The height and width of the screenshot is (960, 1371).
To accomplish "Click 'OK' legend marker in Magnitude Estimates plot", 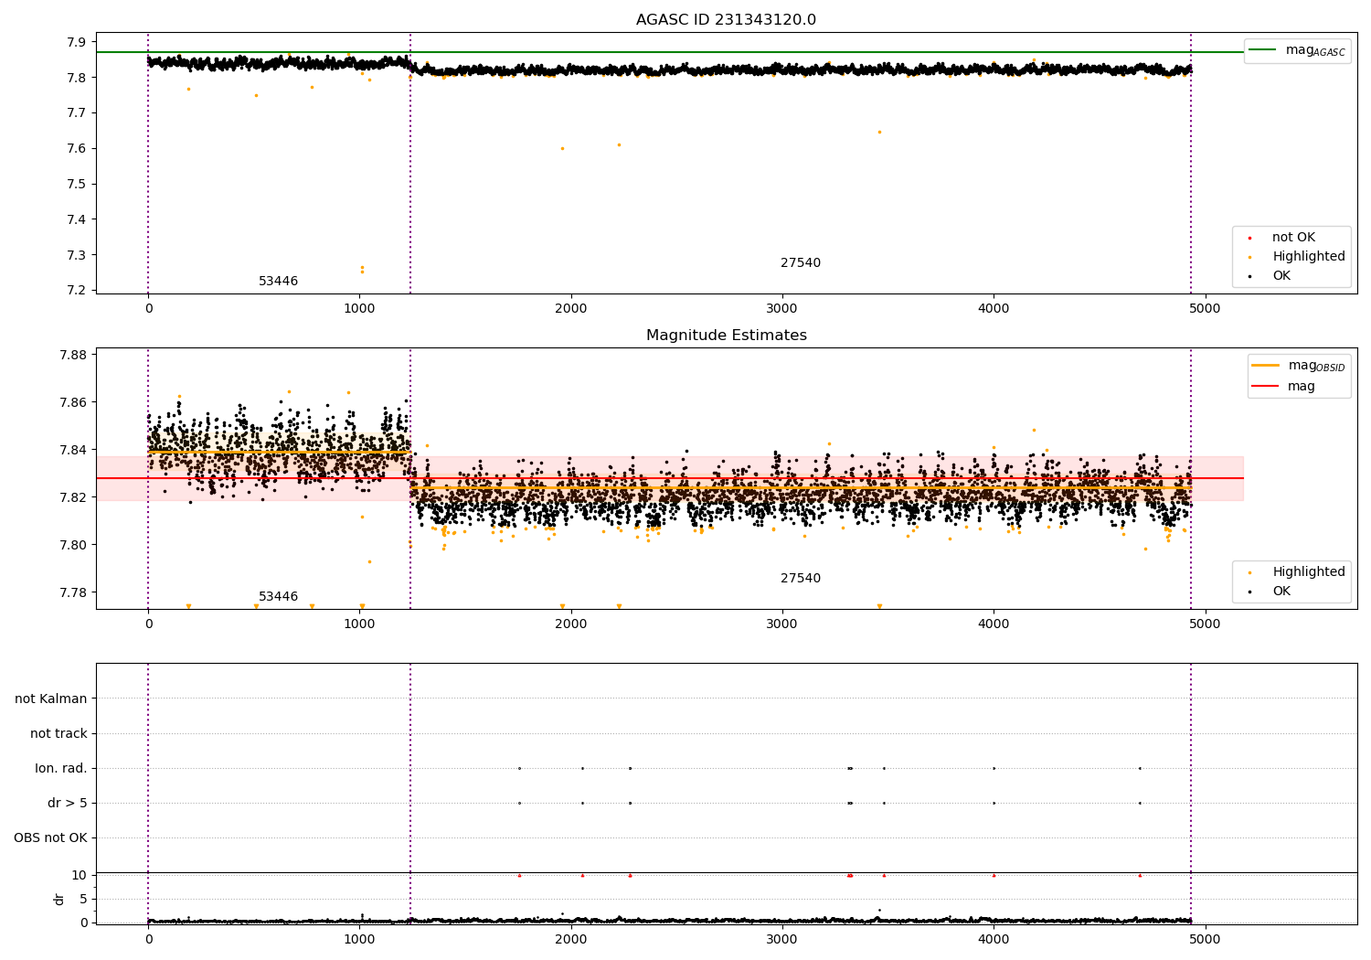I will point(1249,592).
